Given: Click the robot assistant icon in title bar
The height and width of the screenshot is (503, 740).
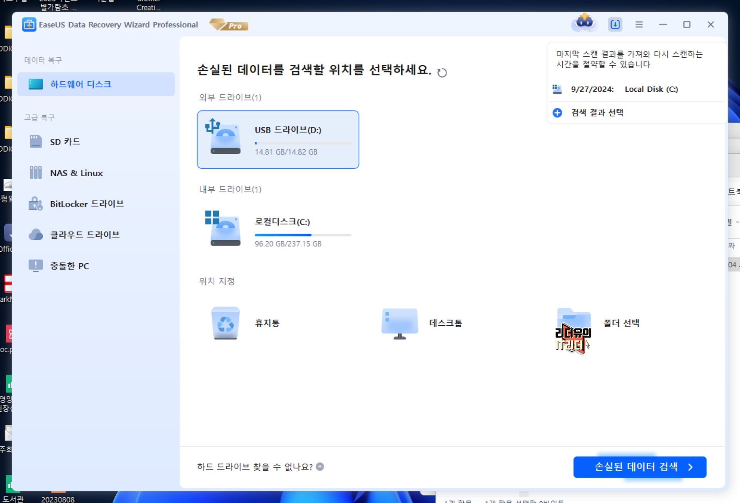Looking at the screenshot, I should pos(585,24).
